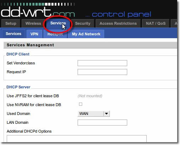Screen dimensions: 180x145
Task: Open the NAT / QoS tab
Action: (x=156, y=23)
